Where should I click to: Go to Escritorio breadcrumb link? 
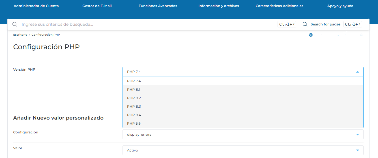[x=20, y=35]
